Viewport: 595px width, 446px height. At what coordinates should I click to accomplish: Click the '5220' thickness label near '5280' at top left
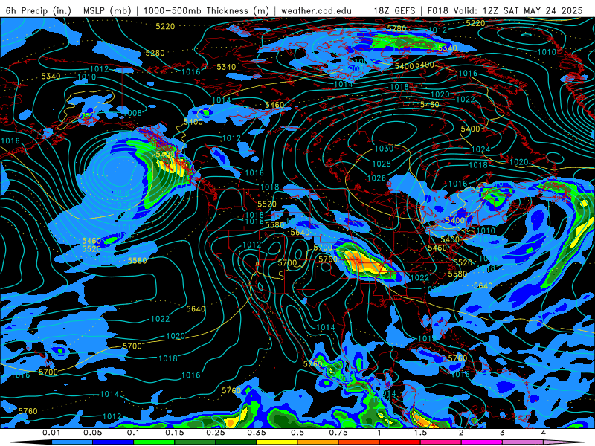click(x=165, y=26)
